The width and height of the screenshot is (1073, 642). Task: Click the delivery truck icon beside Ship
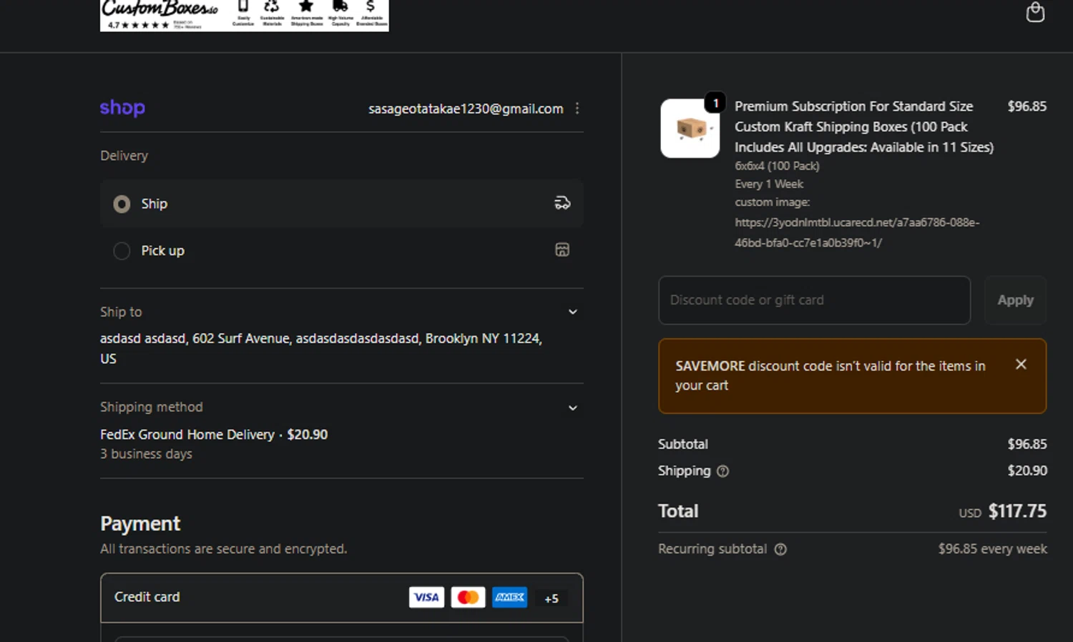click(x=562, y=204)
